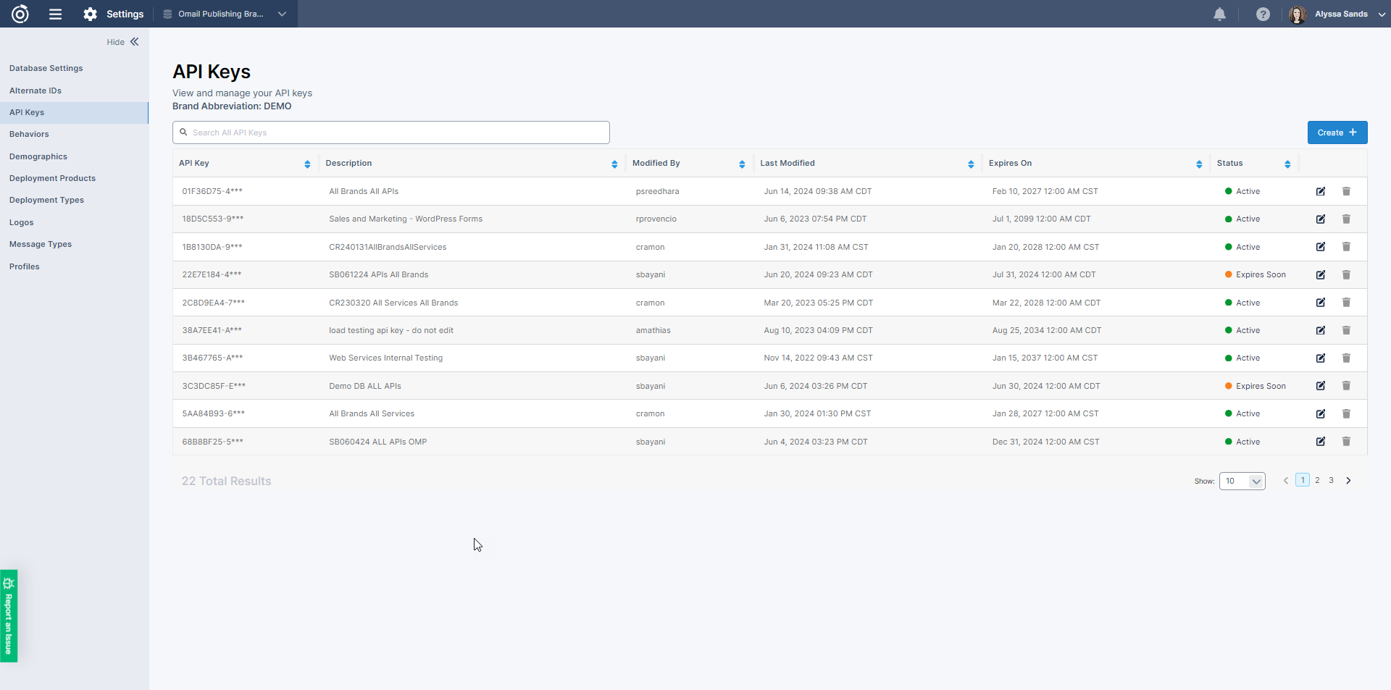This screenshot has height=690, width=1391.
Task: Delete the Demo DB ALL APIs key
Action: coord(1346,386)
